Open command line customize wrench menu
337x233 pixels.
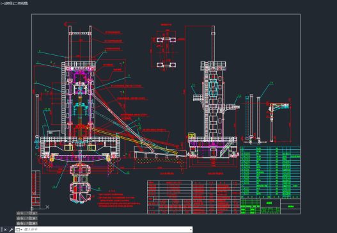(x=11, y=230)
